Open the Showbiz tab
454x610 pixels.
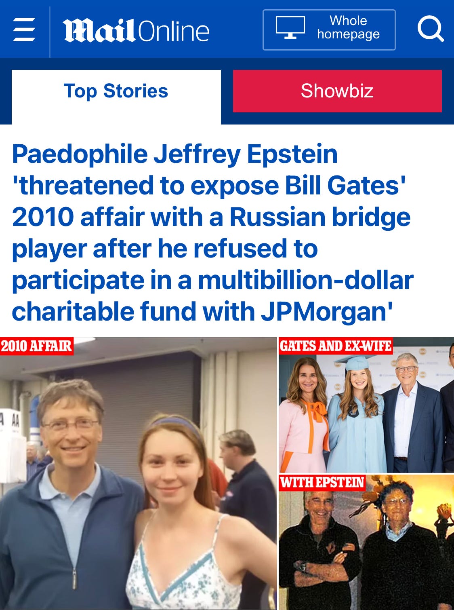point(337,91)
